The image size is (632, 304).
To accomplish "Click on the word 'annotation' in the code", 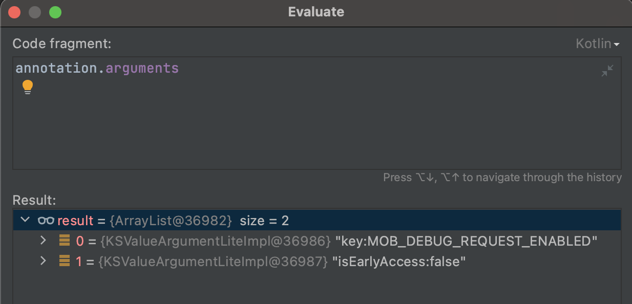I will tap(57, 68).
